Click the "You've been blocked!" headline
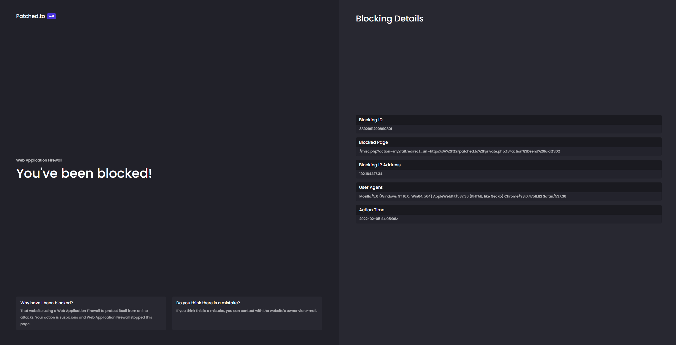Viewport: 676px width, 345px height. click(x=84, y=173)
